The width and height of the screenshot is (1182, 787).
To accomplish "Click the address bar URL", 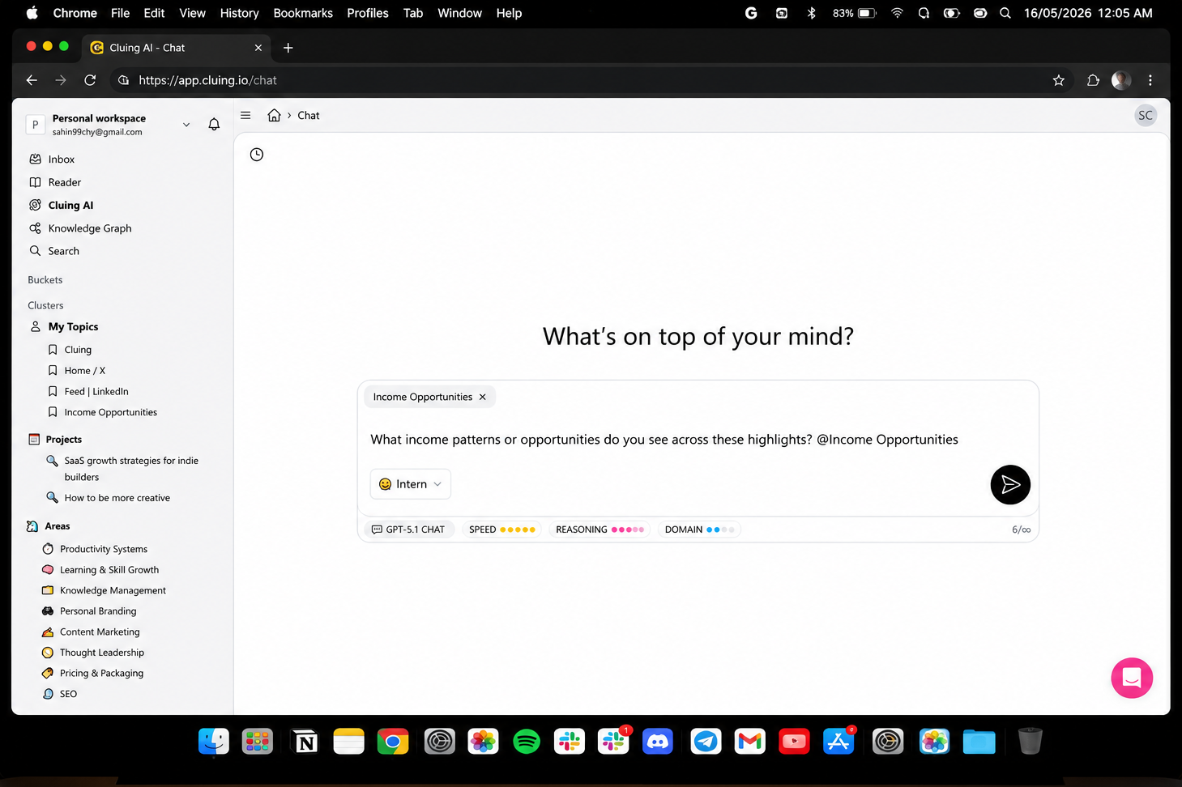I will (x=207, y=80).
